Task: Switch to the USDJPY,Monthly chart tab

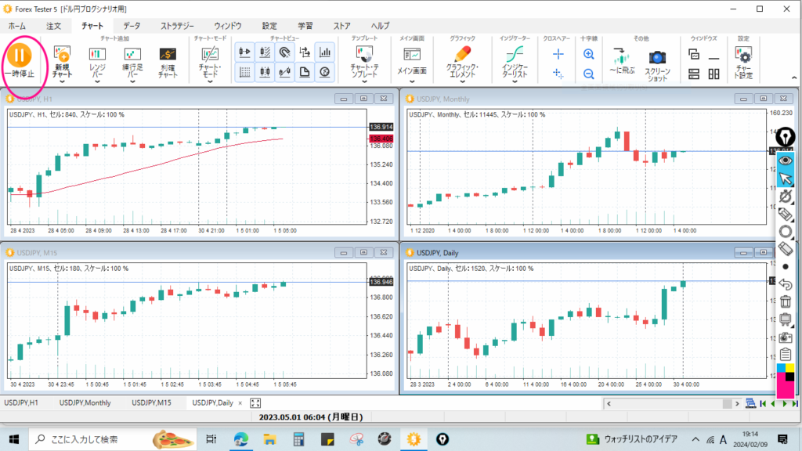Action: click(85, 403)
